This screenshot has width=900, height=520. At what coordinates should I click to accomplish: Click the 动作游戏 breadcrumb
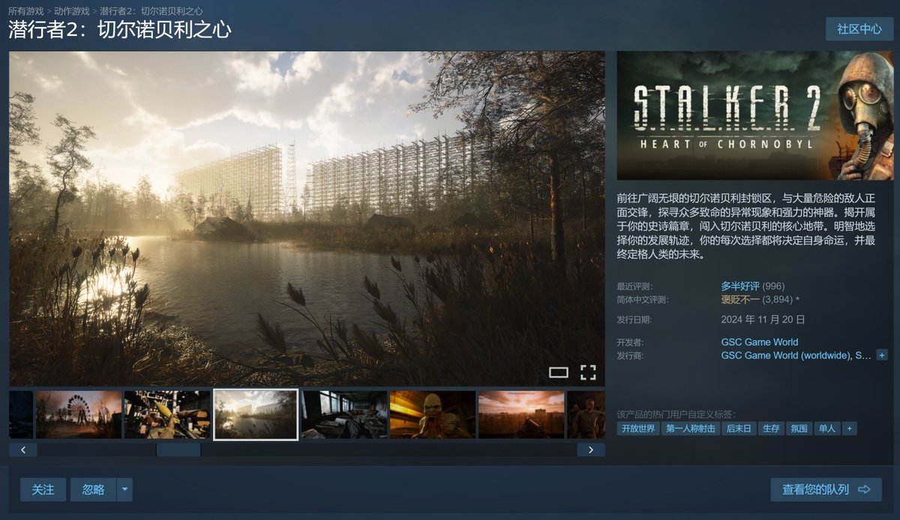click(72, 11)
